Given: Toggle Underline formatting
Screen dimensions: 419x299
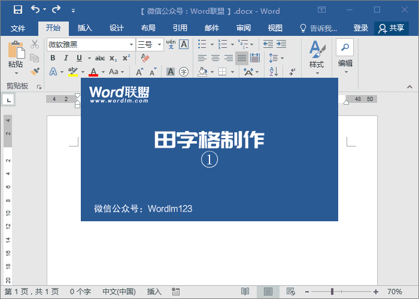Looking at the screenshot, I should point(79,58).
